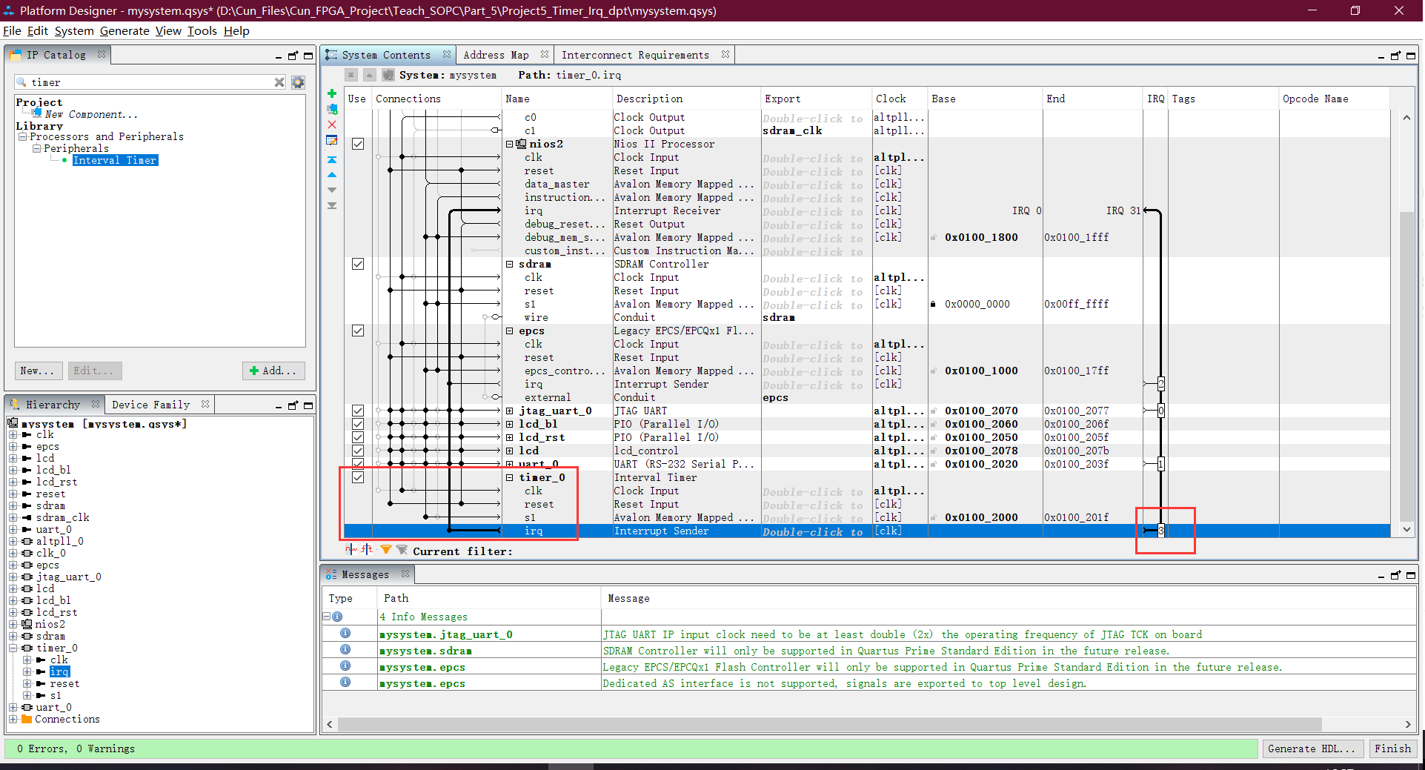The image size is (1425, 770).
Task: Expand the jtag_uart_0 component row
Action: [510, 411]
